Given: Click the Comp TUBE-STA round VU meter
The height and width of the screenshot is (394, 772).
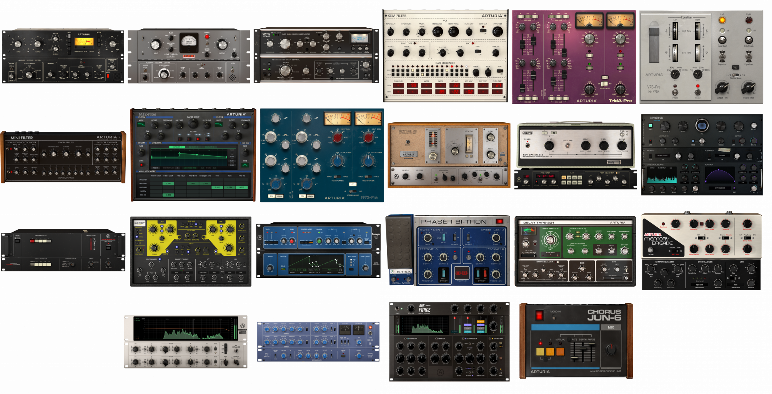Looking at the screenshot, I should [188, 41].
